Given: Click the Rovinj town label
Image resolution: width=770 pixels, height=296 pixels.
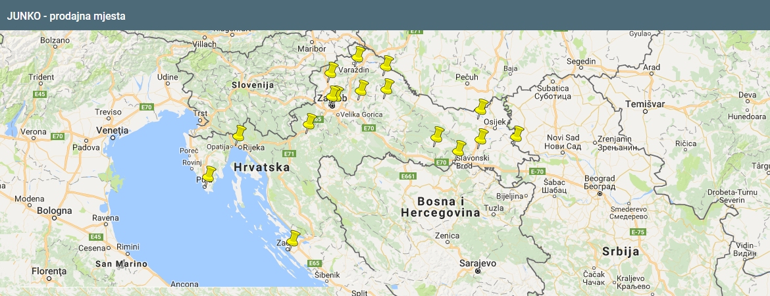Looking at the screenshot, I should pyautogui.click(x=192, y=162).
